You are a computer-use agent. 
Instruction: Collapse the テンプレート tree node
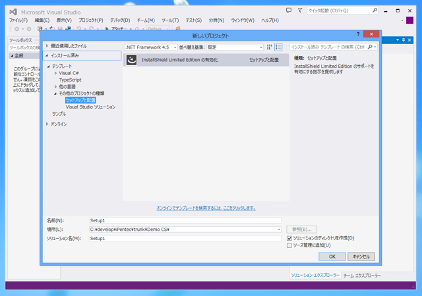pos(49,66)
